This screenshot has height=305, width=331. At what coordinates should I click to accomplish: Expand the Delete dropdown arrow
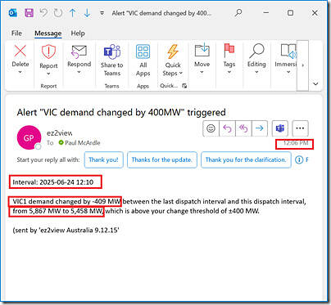[20, 72]
